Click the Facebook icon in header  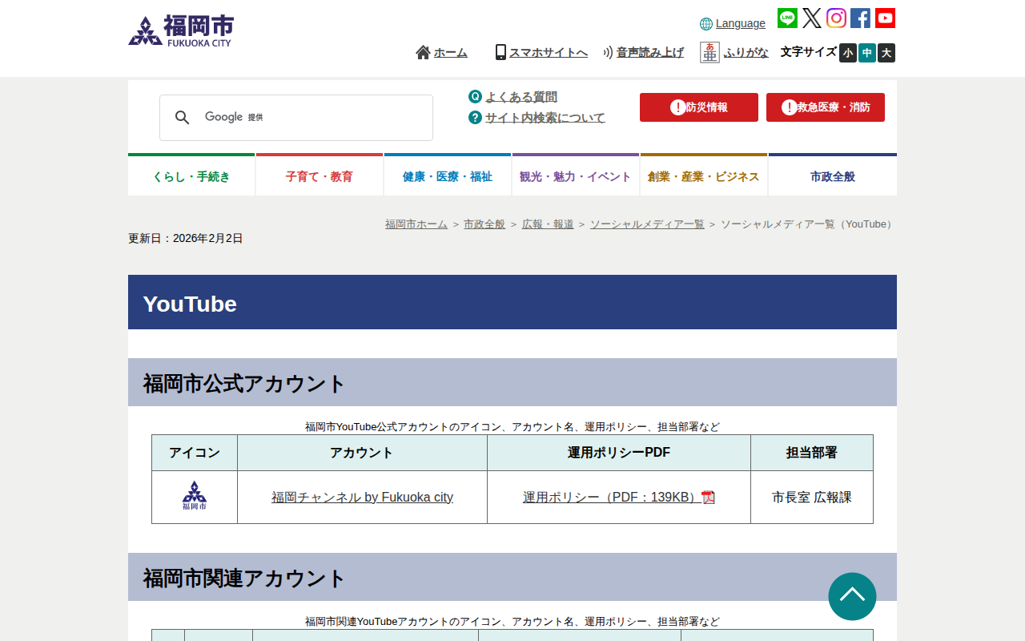(860, 18)
